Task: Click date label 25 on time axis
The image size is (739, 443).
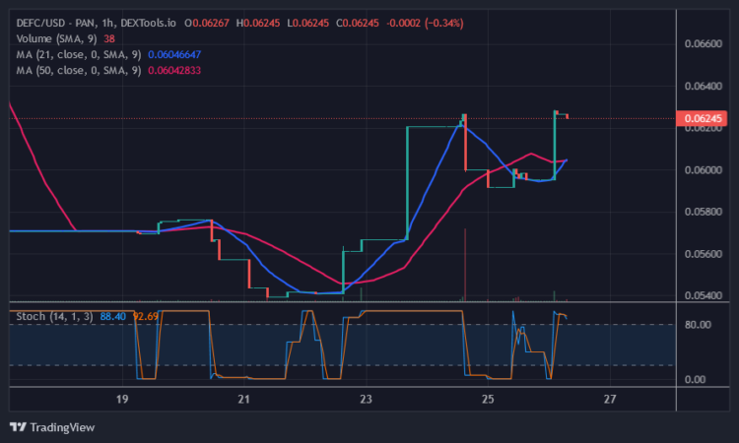Action: (x=488, y=400)
